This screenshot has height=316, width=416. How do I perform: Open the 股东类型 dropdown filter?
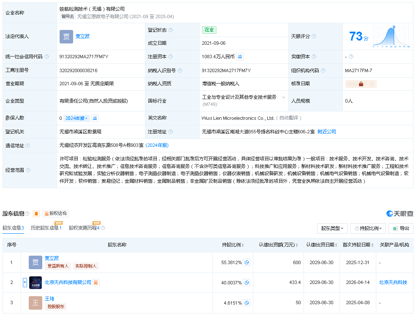coord(332,228)
